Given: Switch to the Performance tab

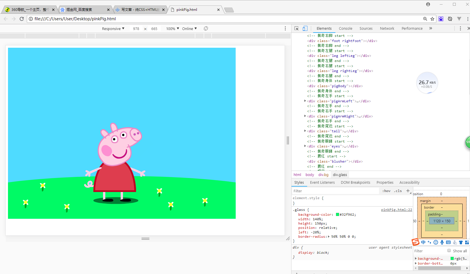Looking at the screenshot, I should 412,29.
